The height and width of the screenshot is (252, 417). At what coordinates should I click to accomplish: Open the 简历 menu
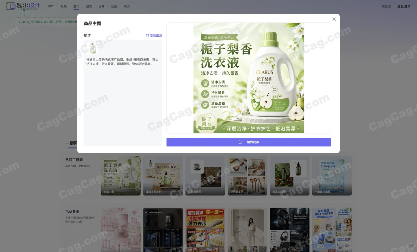point(127,6)
